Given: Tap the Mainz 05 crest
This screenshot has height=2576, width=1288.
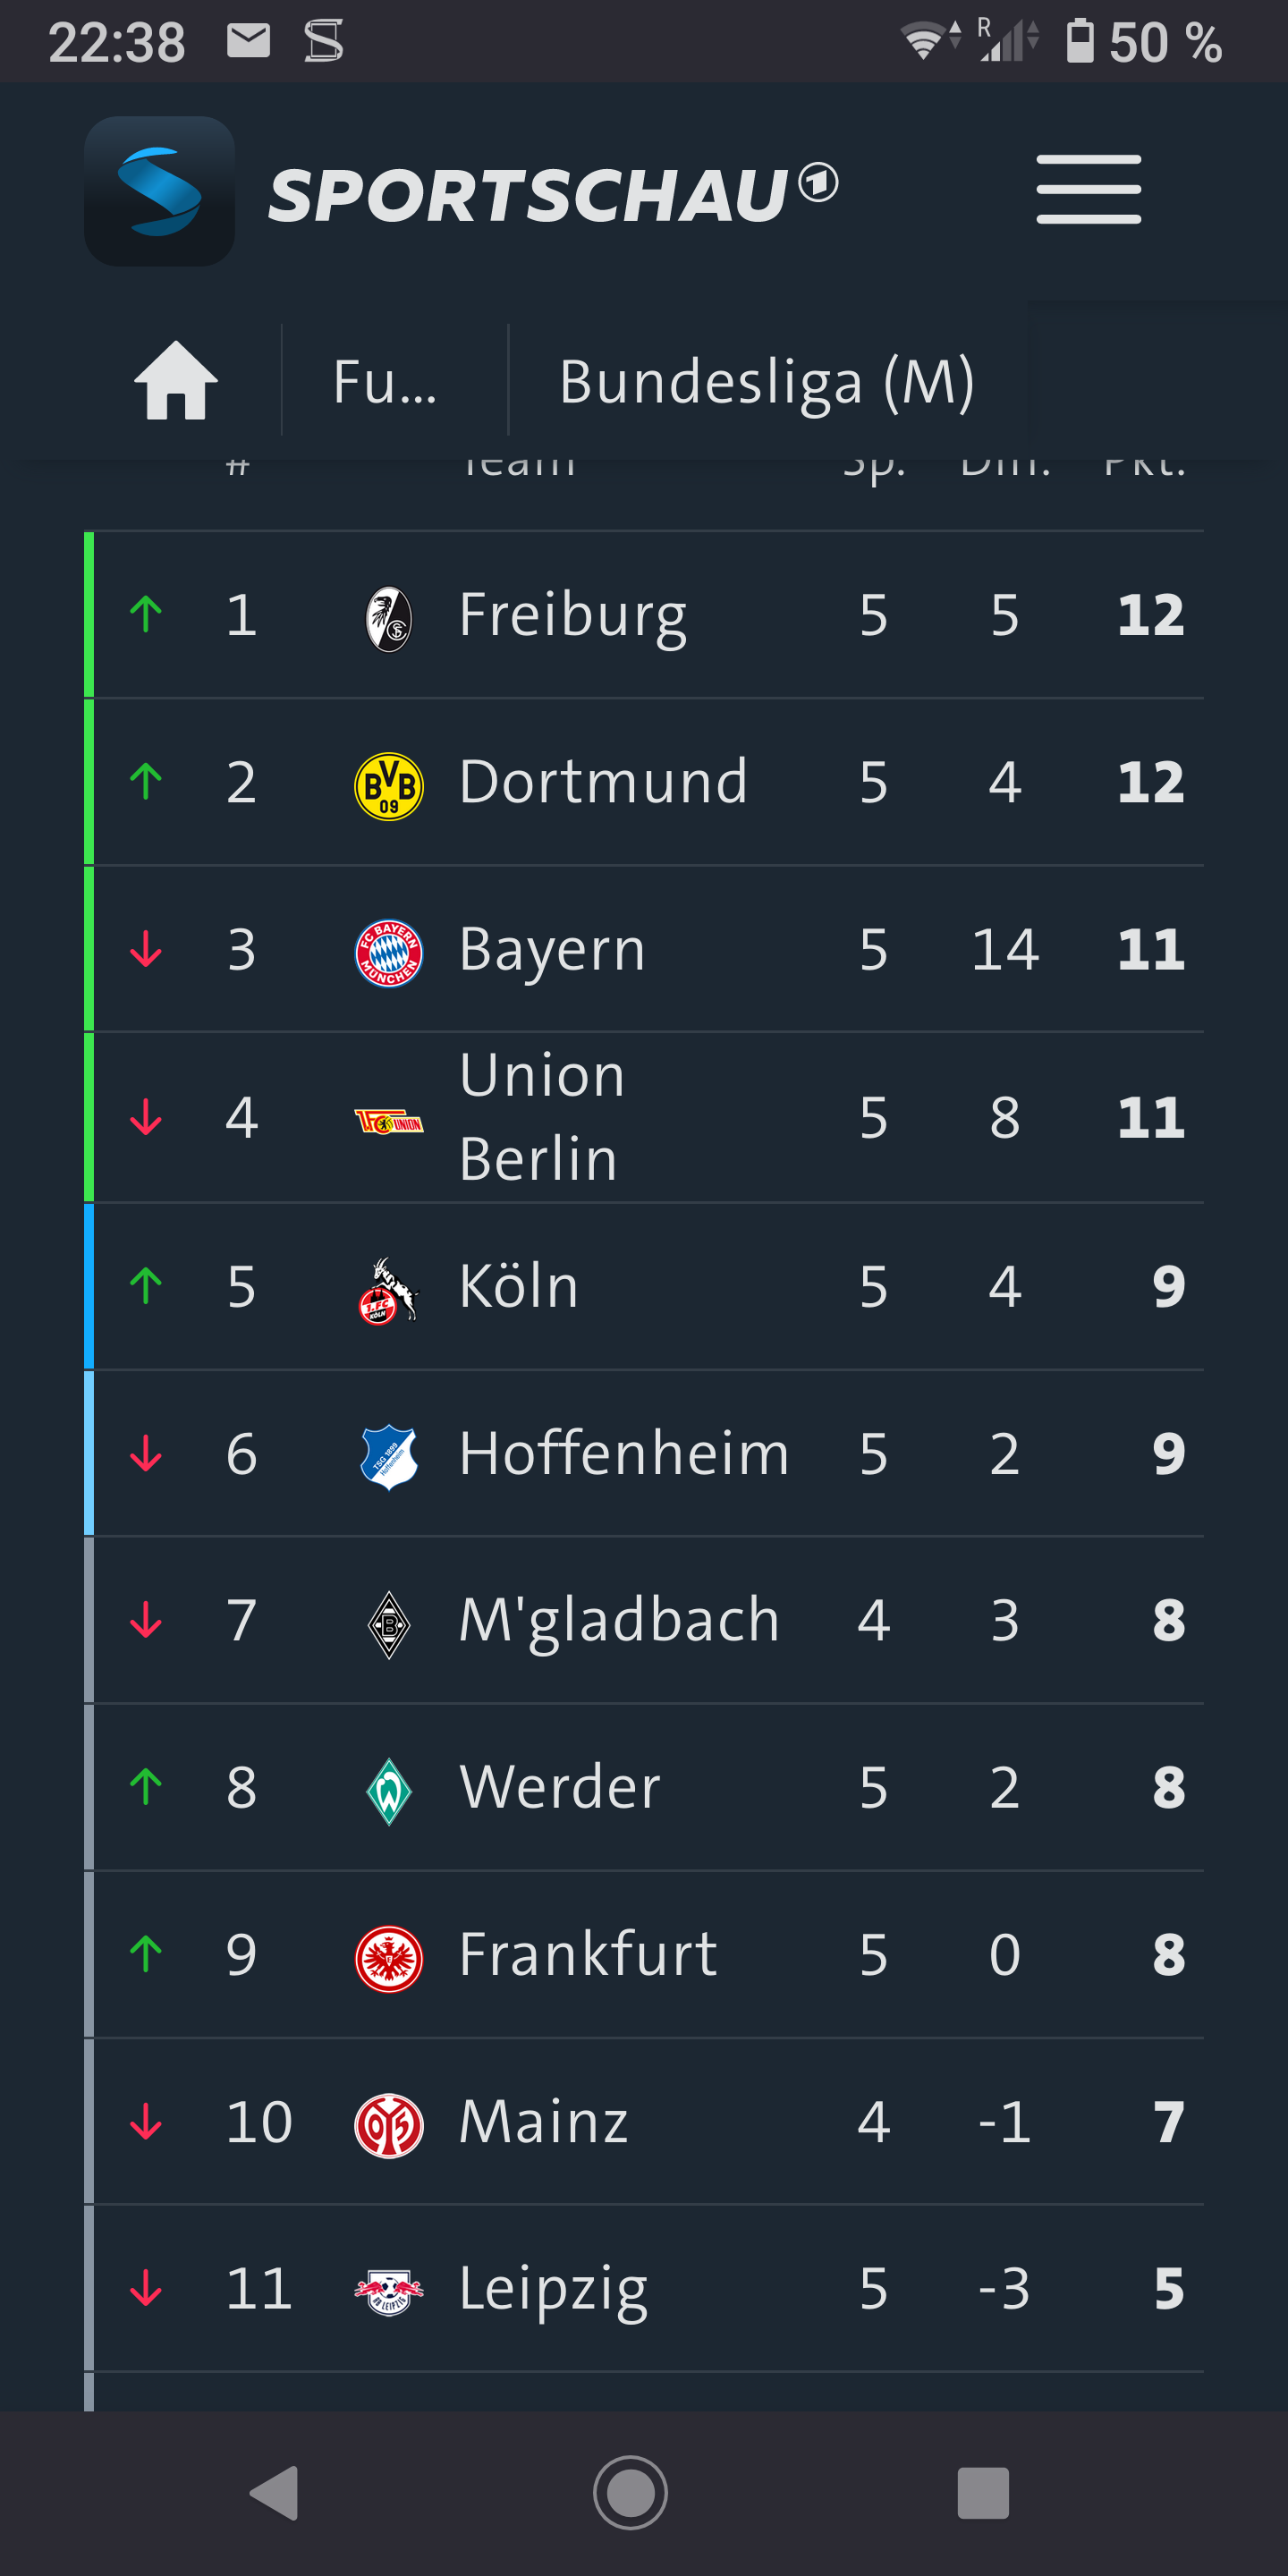Looking at the screenshot, I should pos(389,2125).
